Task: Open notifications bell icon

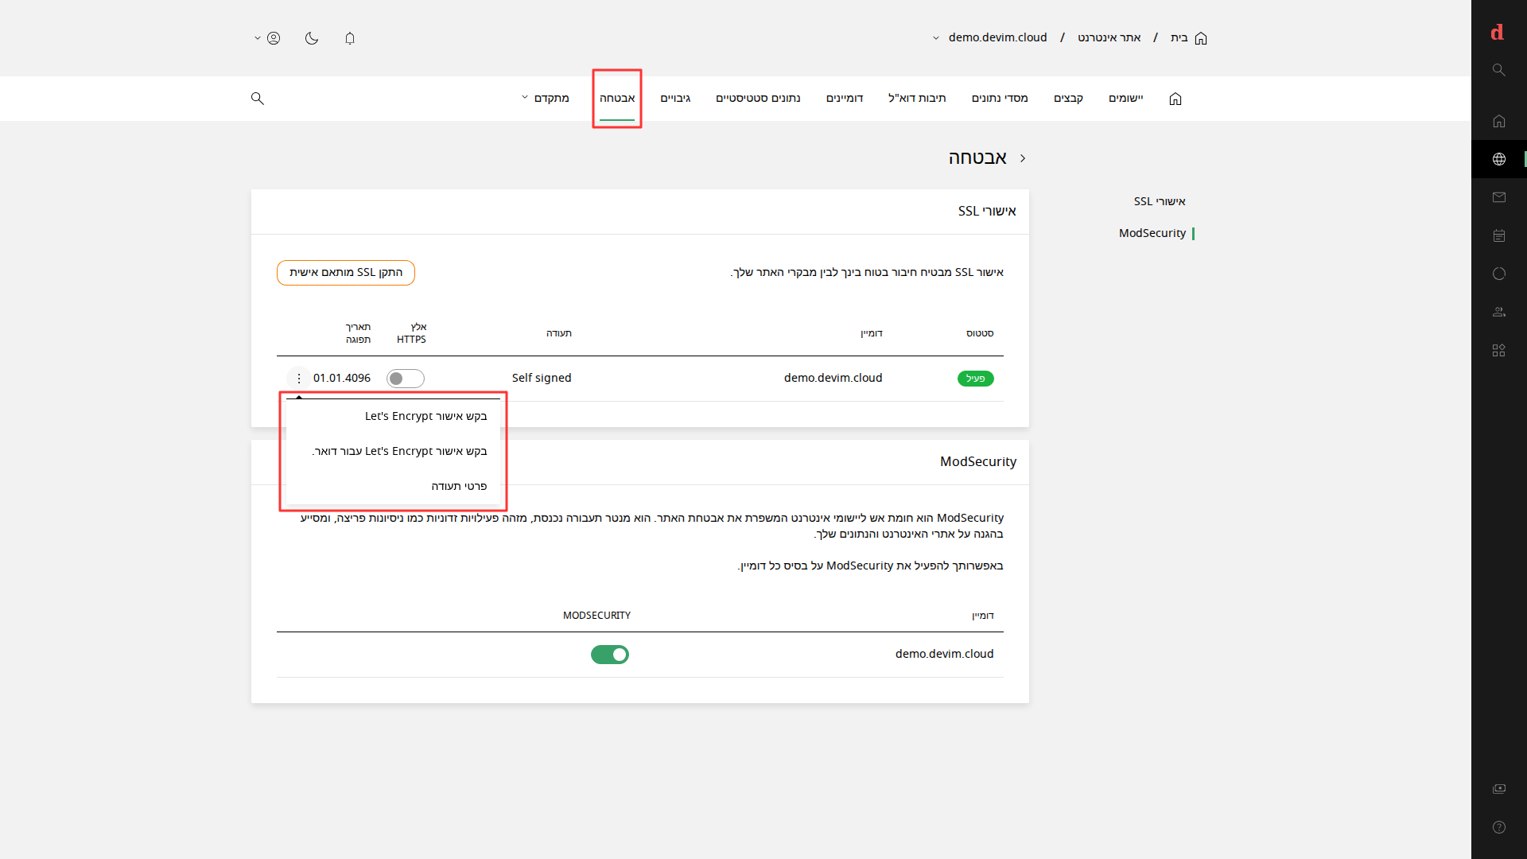Action: click(350, 38)
